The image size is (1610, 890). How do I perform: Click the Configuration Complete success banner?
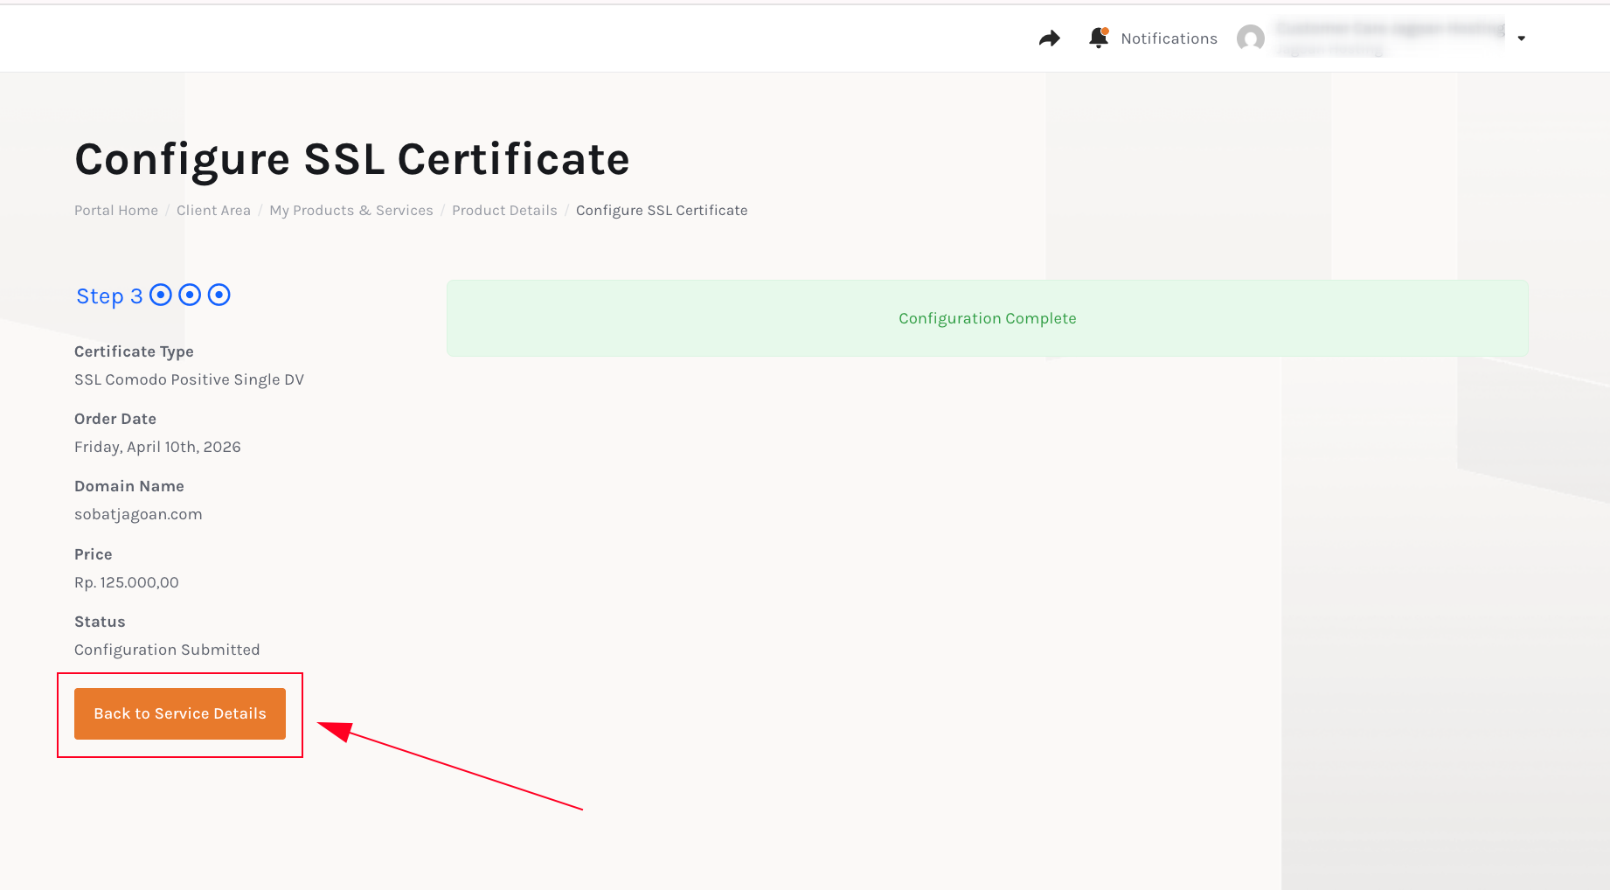(987, 318)
